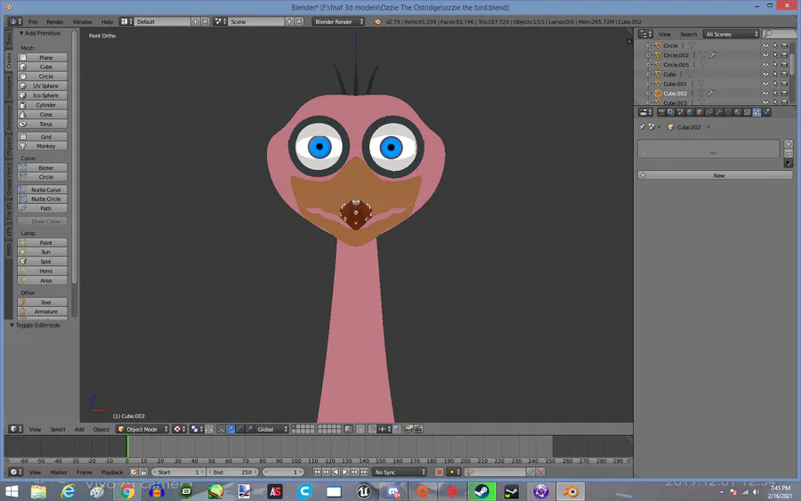
Task: Open the Render menu in the top bar
Action: point(55,21)
